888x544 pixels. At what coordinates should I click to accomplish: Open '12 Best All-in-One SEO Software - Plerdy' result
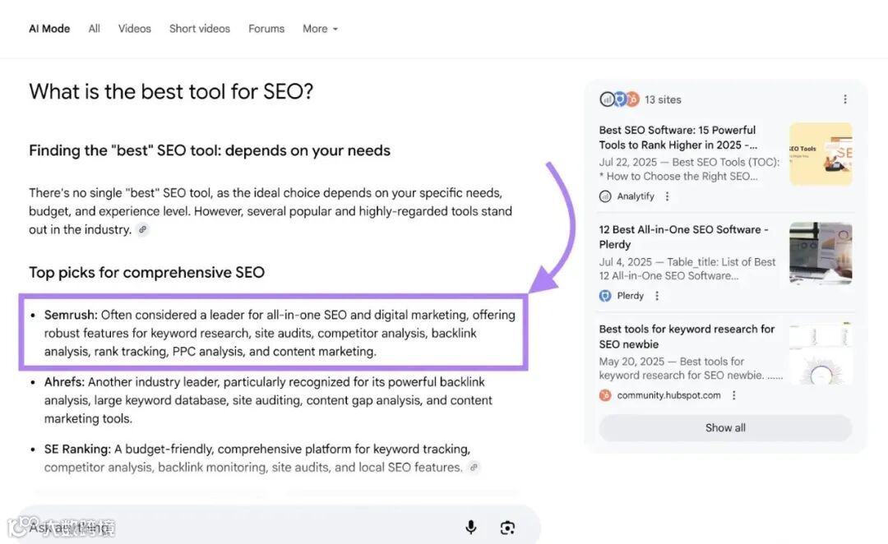pyautogui.click(x=683, y=237)
